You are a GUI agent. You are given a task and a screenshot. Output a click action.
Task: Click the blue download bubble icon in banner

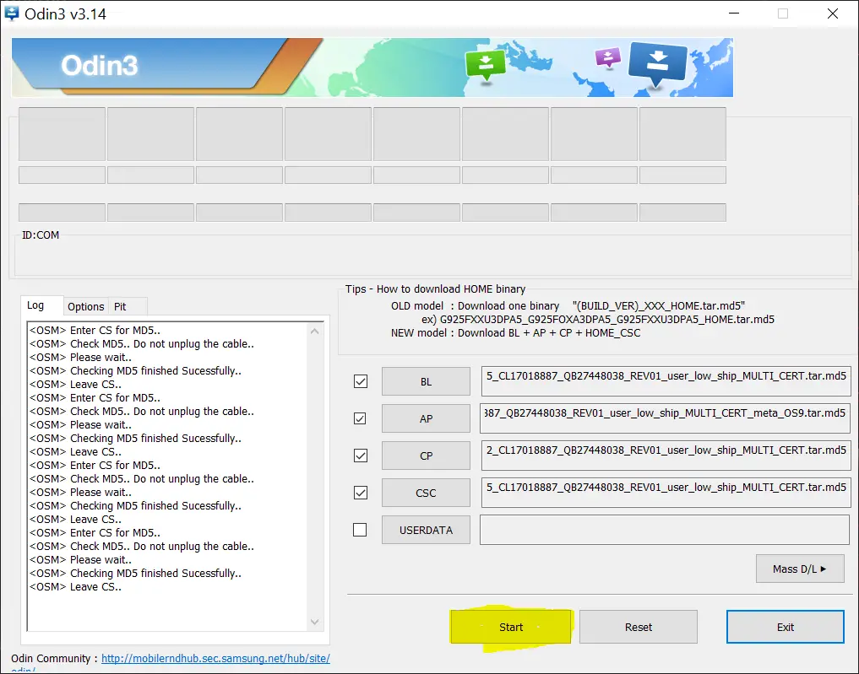(x=657, y=65)
